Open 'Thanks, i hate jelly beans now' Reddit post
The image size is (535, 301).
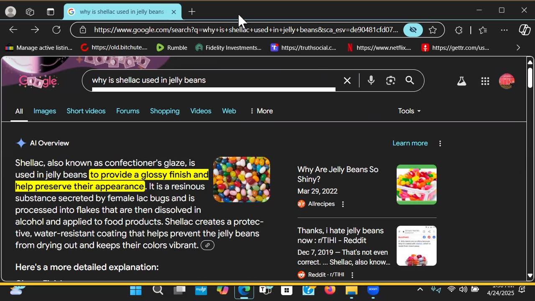[341, 235]
